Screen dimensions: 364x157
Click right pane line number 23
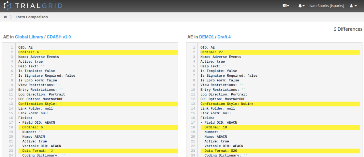tap(193, 151)
